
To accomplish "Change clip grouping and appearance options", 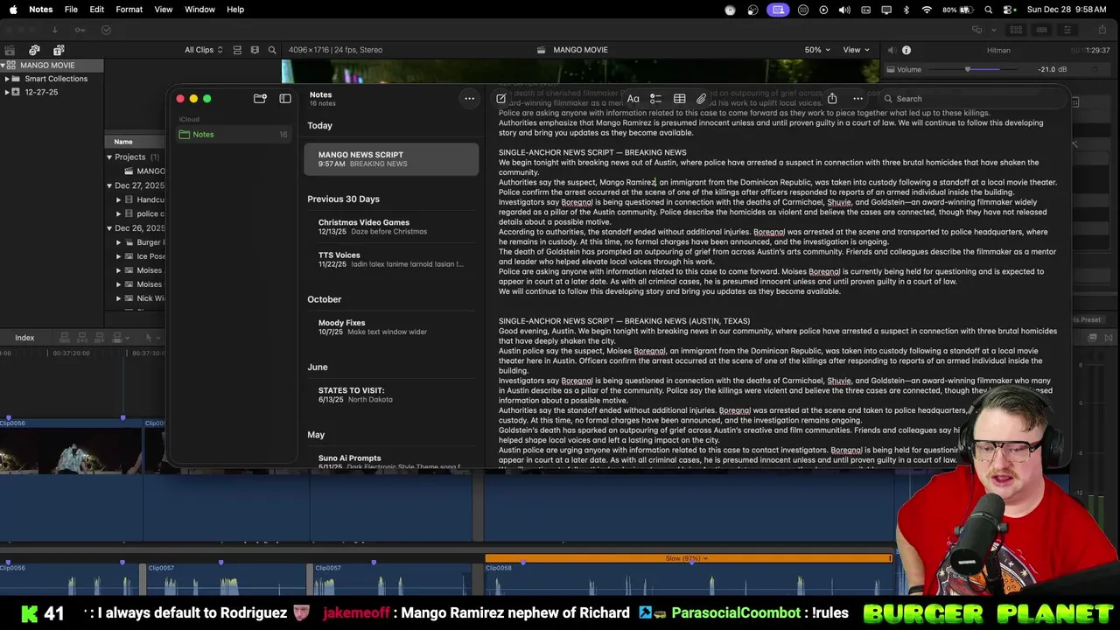I will tap(237, 50).
